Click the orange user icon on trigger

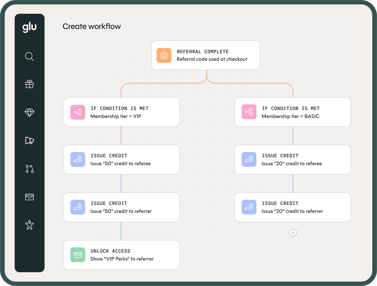tap(164, 55)
